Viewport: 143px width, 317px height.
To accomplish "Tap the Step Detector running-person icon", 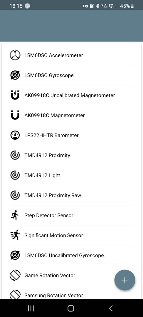I will click(15, 215).
